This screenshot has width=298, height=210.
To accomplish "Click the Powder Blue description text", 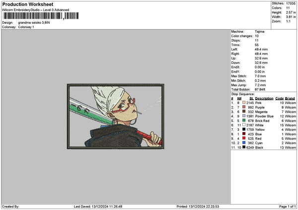I will pos(264,116).
